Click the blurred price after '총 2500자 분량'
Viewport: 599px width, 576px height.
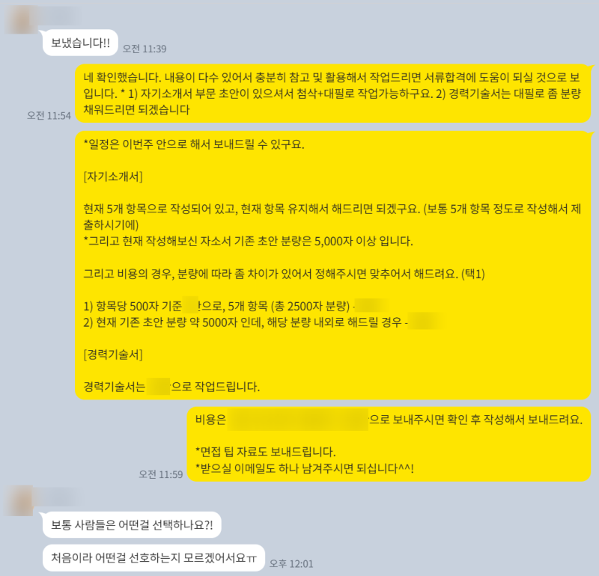(x=371, y=306)
